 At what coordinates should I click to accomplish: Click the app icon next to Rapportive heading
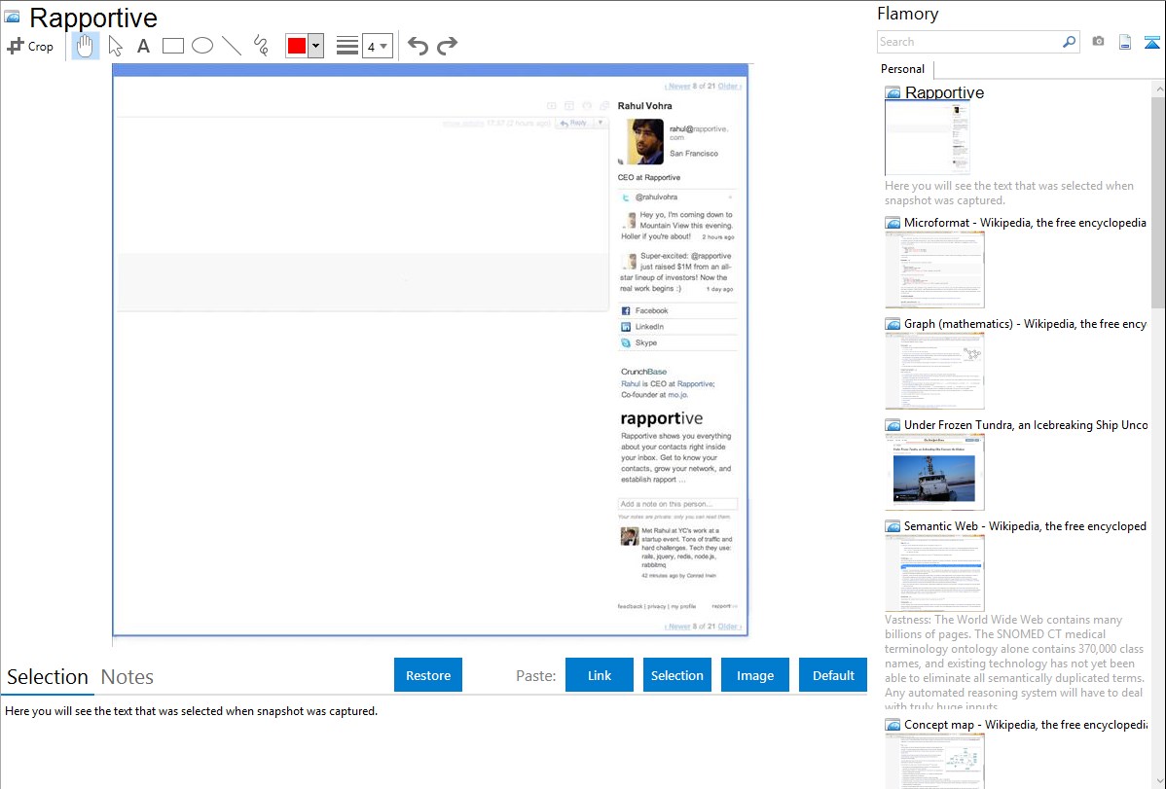[x=12, y=18]
